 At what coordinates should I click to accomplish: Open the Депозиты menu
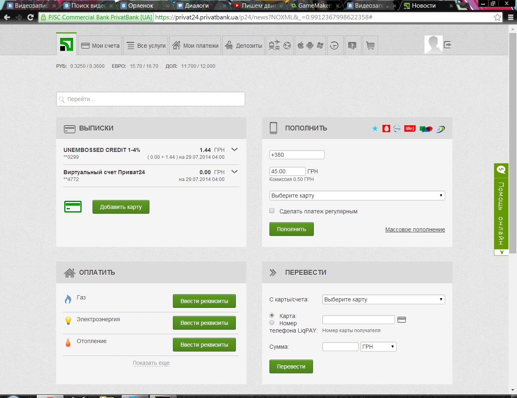click(244, 46)
